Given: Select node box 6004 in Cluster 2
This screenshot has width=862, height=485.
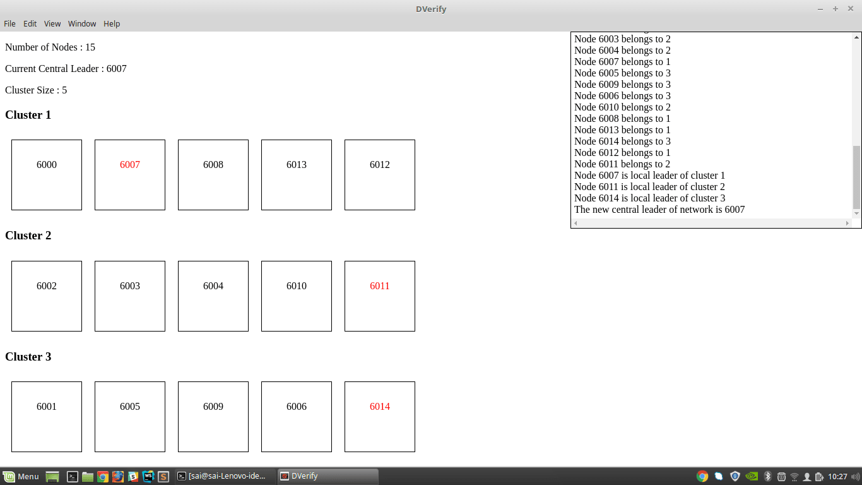Looking at the screenshot, I should [213, 296].
